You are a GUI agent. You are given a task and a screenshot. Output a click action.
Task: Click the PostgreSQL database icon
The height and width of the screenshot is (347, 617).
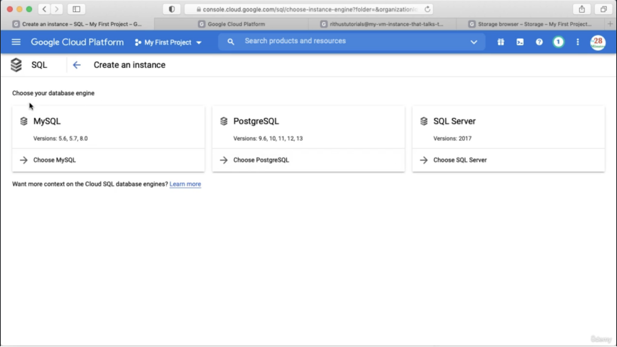click(224, 121)
